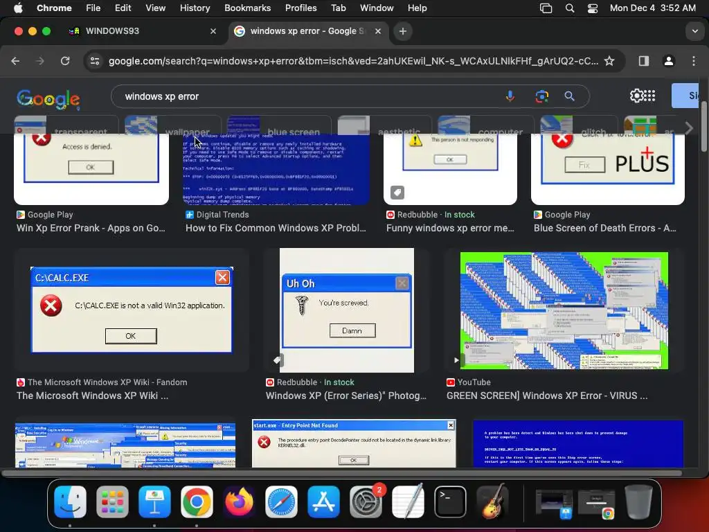
Task: Open 'GREEN SCREEN] Windows XP Error' YouTube link
Action: [547, 396]
